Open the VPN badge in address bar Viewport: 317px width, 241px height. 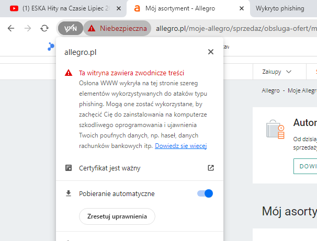coord(70,28)
